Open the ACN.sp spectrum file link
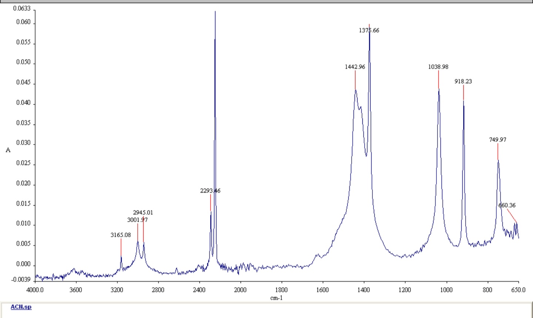This screenshot has width=533, height=318. coord(21,307)
